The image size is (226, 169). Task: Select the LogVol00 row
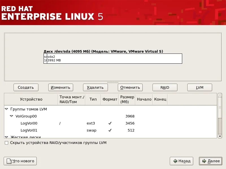click(110, 123)
